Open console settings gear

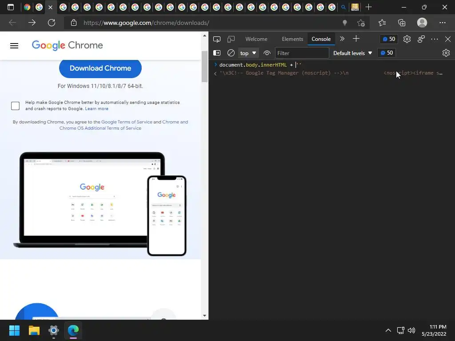(446, 53)
